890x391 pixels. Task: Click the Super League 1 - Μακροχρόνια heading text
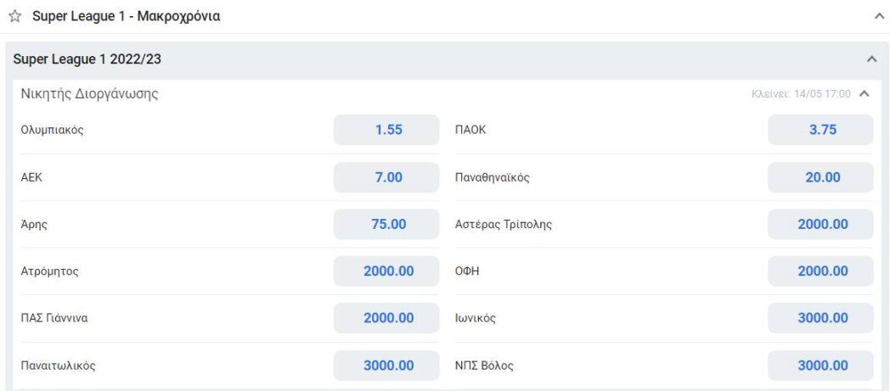pos(126,17)
